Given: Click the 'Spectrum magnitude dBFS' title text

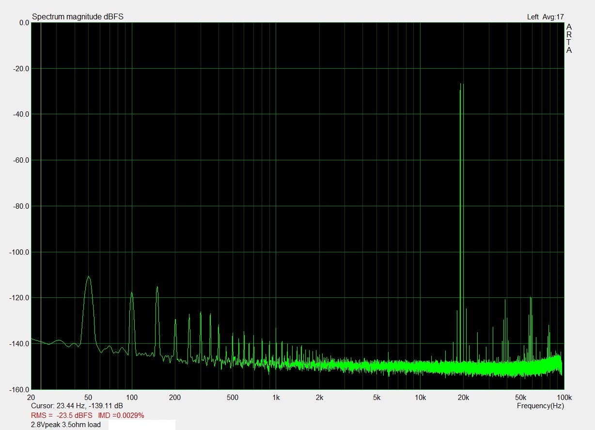Looking at the screenshot, I should point(78,16).
